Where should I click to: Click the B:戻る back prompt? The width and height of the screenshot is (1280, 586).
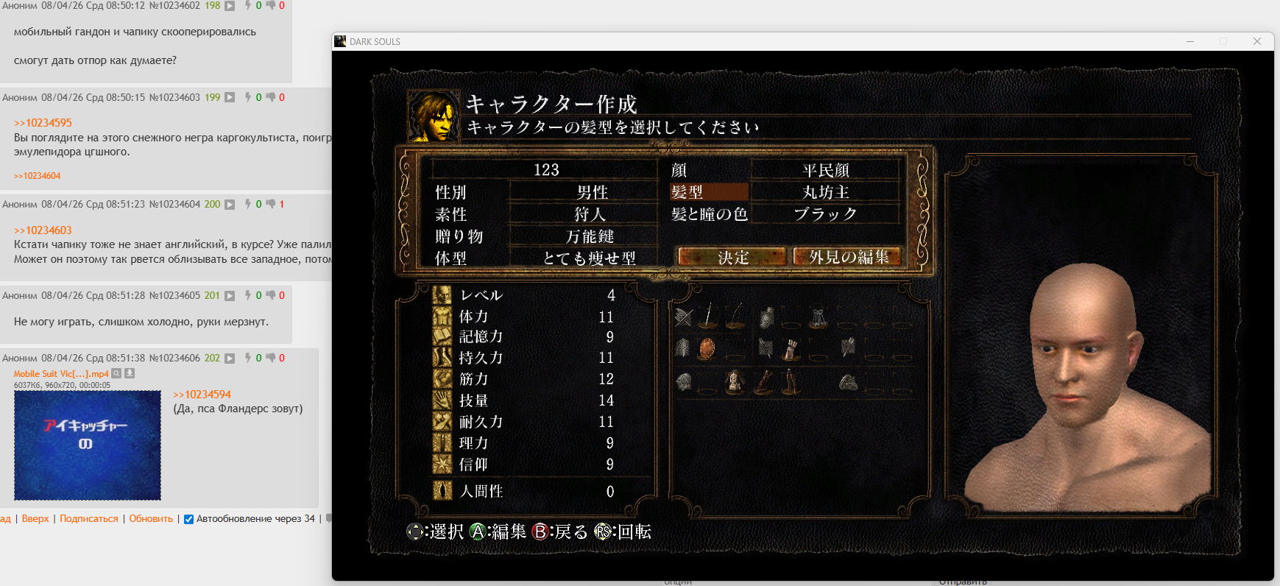(560, 532)
